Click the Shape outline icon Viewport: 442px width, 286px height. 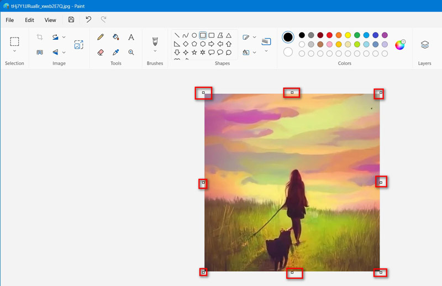point(246,37)
